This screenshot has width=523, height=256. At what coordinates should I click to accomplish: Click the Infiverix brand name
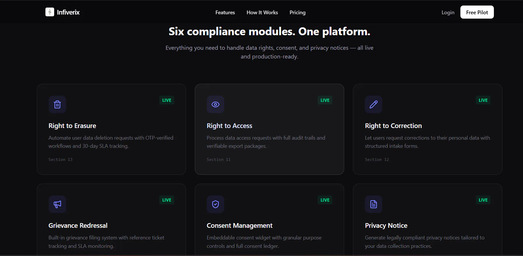68,12
